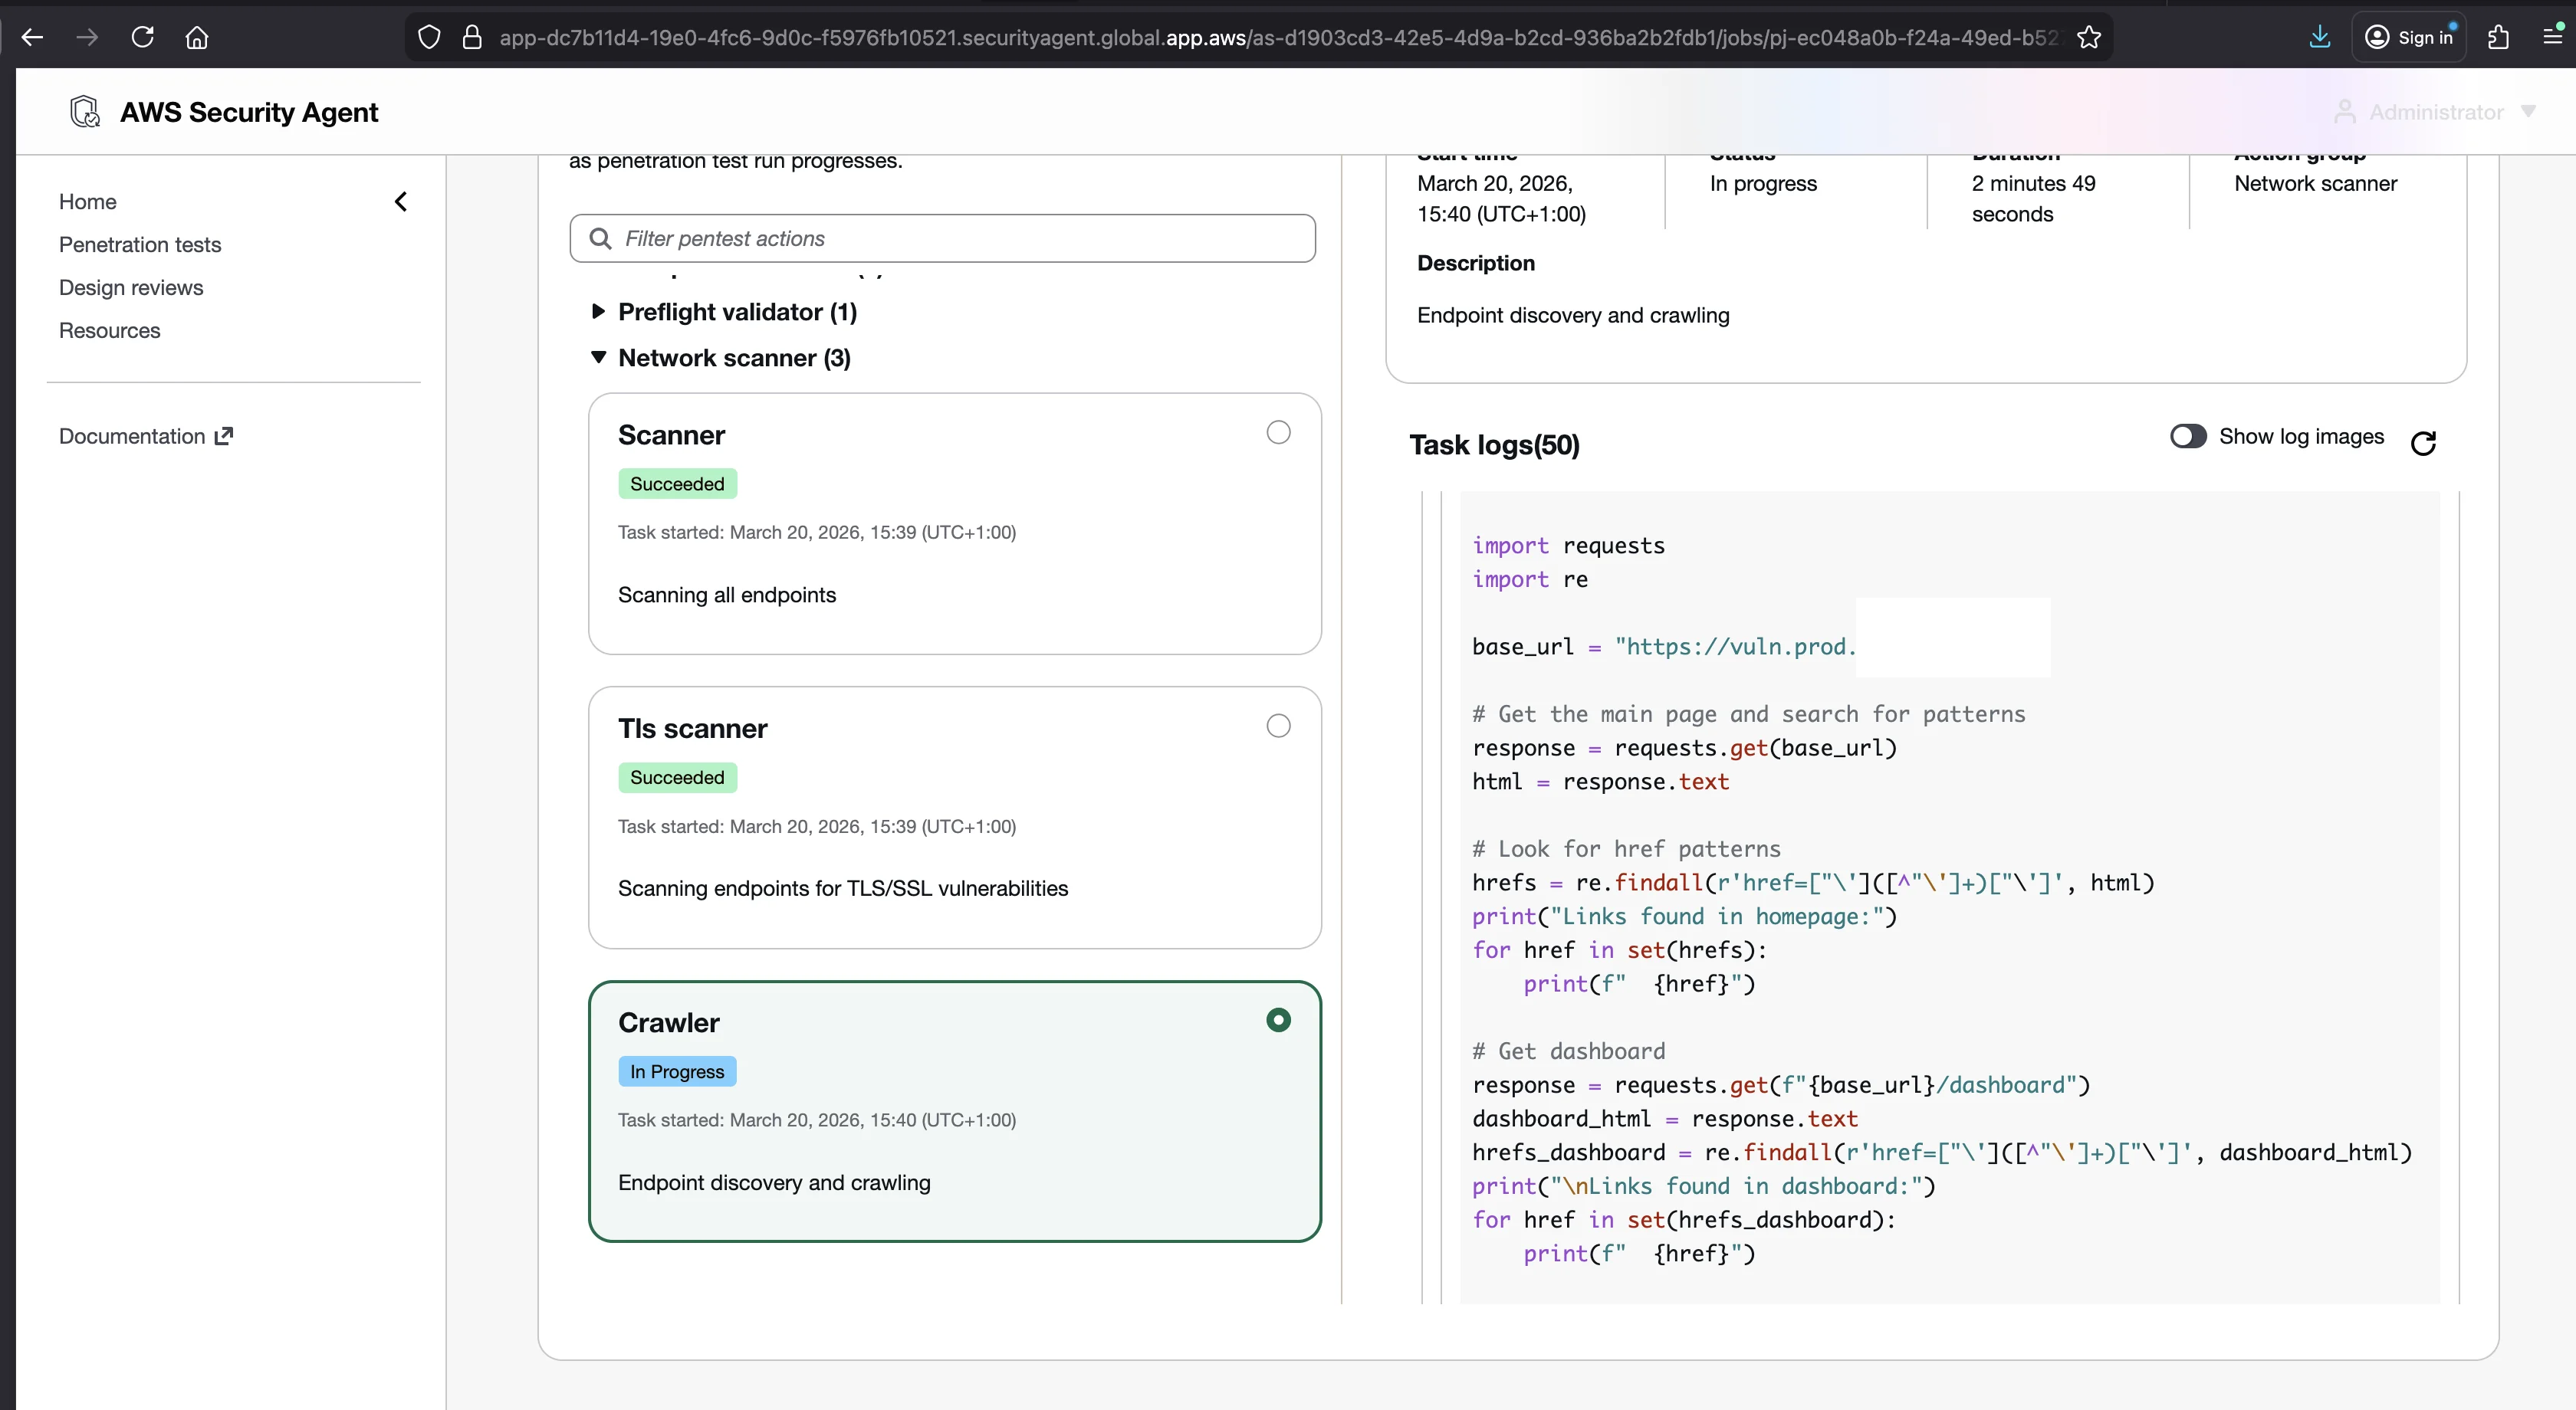Image resolution: width=2576 pixels, height=1410 pixels.
Task: Open the Crawler task card title
Action: 668,1023
